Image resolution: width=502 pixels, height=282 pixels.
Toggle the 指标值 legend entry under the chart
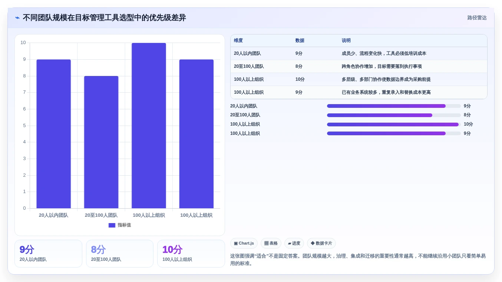120,225
